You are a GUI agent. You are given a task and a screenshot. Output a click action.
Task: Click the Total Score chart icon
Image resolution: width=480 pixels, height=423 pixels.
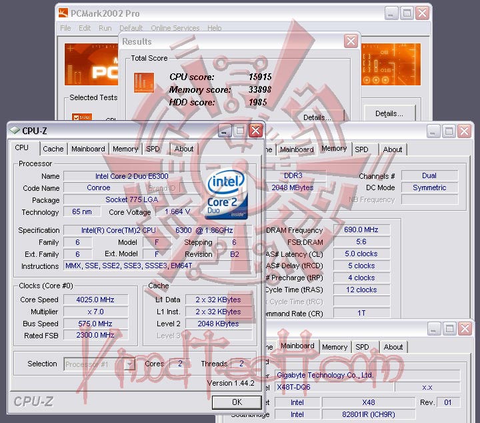tap(144, 82)
